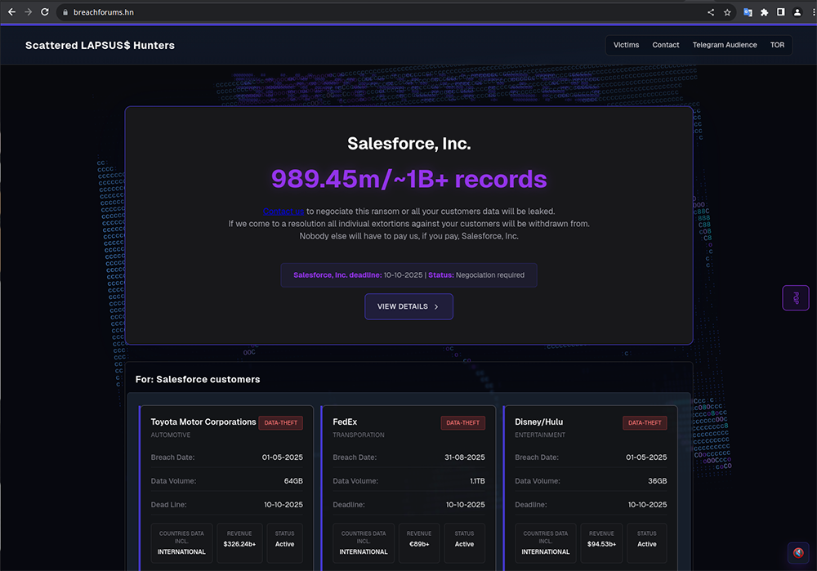The image size is (817, 571).
Task: Bookmark this page with the star icon
Action: tap(726, 12)
